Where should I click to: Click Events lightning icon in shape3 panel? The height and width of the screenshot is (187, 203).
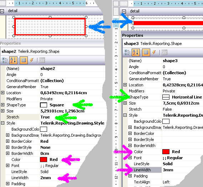[x=154, y=52]
